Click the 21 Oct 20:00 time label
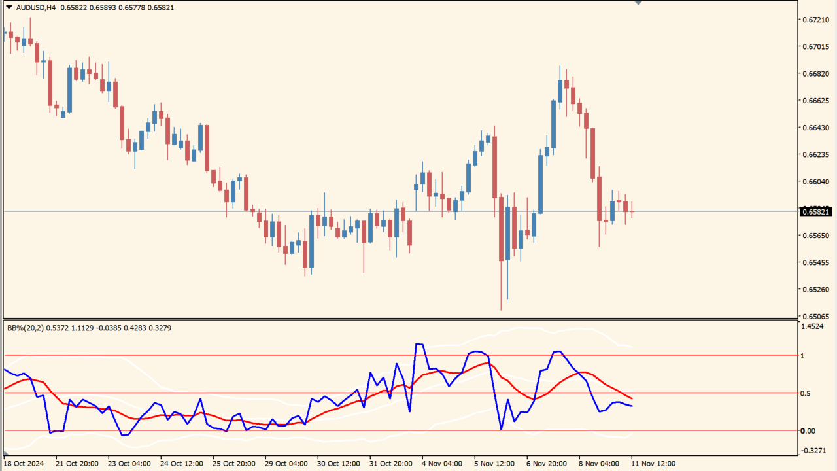 point(77,464)
